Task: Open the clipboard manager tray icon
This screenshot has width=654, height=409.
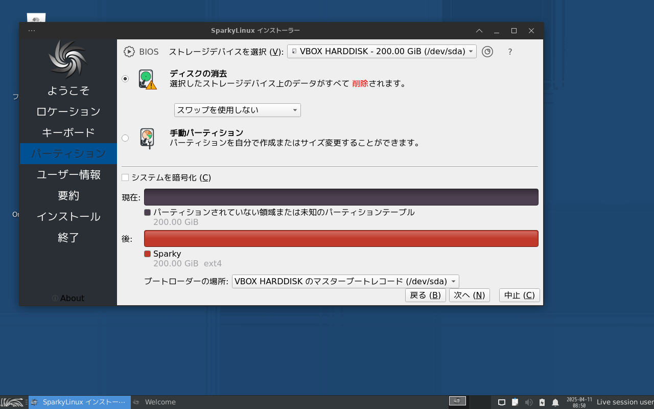Action: tap(515, 402)
